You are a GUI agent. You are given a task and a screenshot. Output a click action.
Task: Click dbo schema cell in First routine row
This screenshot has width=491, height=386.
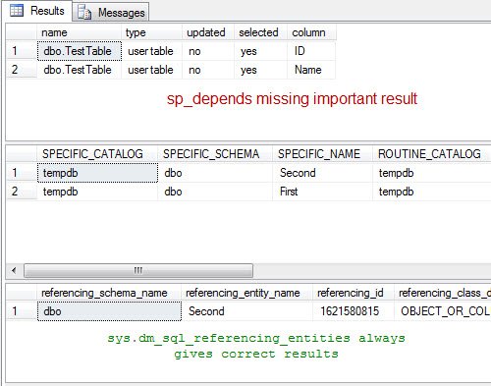215,192
